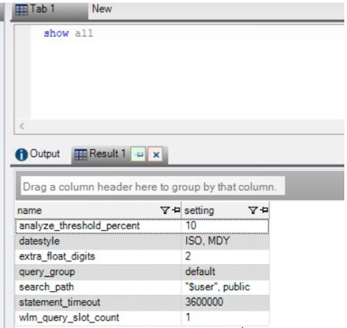Select the query_group cell
Screen dimensions: 347x328
tap(98, 272)
